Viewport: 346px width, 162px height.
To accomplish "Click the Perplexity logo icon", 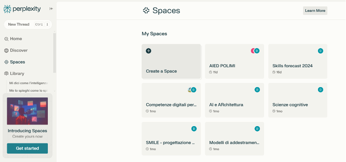I will pyautogui.click(x=7, y=9).
